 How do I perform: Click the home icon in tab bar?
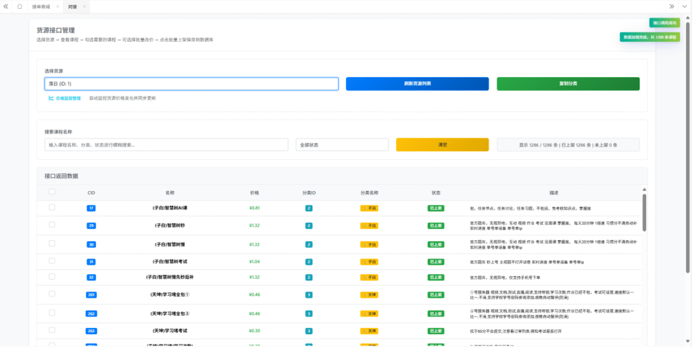20,6
